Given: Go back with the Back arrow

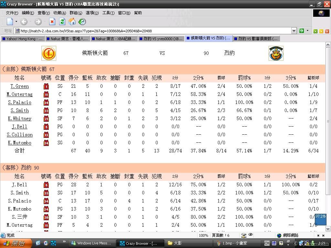Looking at the screenshot, I should pyautogui.click(x=24, y=22).
